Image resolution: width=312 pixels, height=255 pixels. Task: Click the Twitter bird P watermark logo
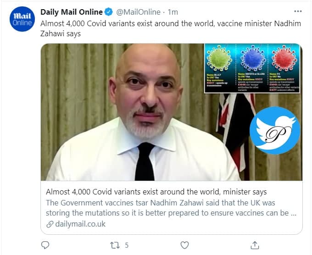click(x=274, y=131)
